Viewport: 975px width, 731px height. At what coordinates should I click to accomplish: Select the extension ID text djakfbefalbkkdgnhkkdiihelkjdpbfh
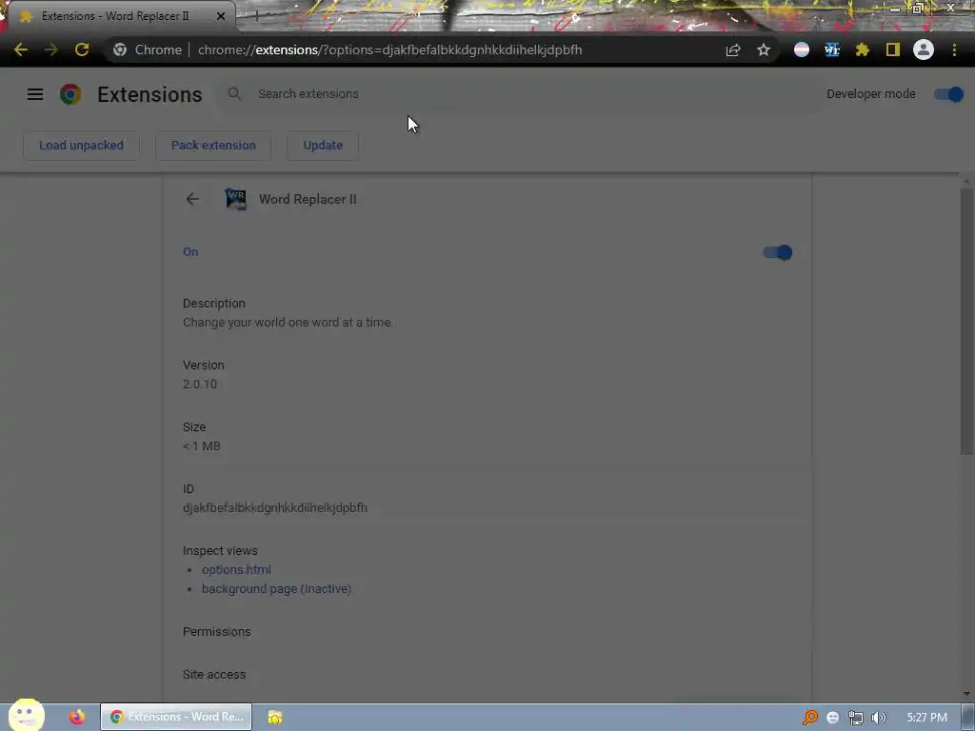(275, 508)
